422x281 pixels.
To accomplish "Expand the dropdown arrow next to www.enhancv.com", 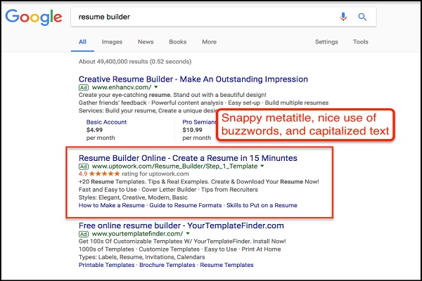I will (x=156, y=87).
